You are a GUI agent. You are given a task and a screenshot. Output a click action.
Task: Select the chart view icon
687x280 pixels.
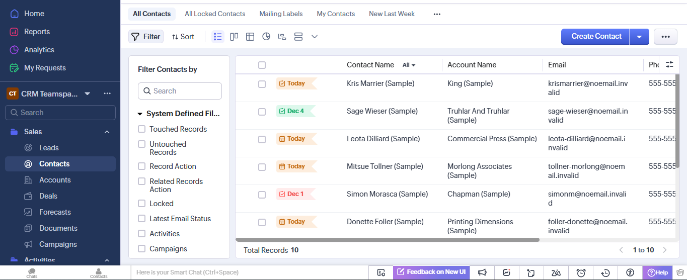[x=266, y=37]
